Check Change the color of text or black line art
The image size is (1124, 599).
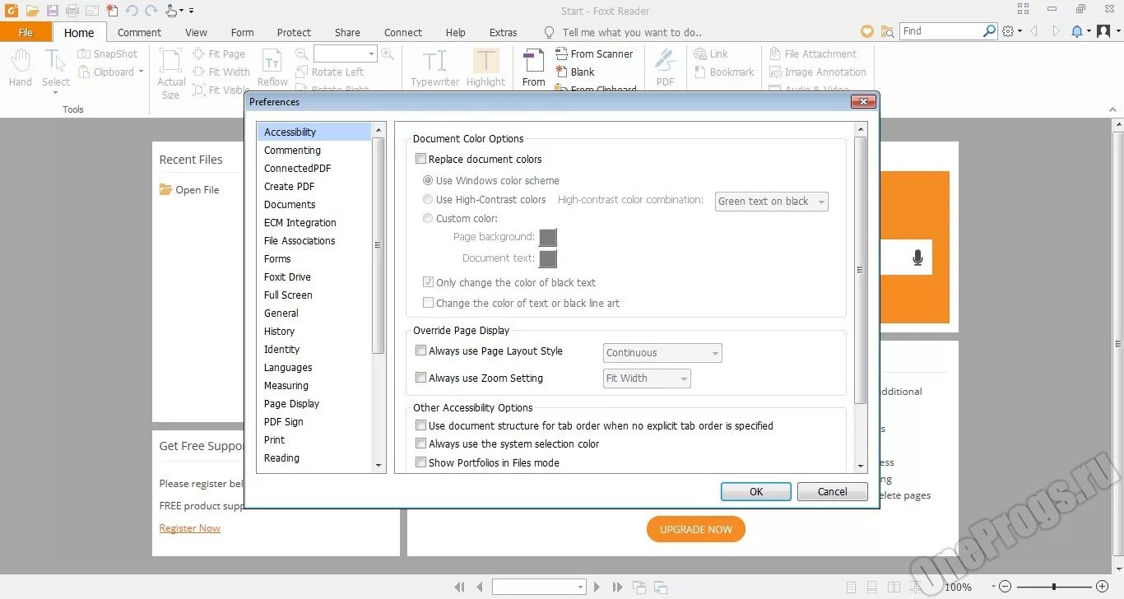coord(428,303)
